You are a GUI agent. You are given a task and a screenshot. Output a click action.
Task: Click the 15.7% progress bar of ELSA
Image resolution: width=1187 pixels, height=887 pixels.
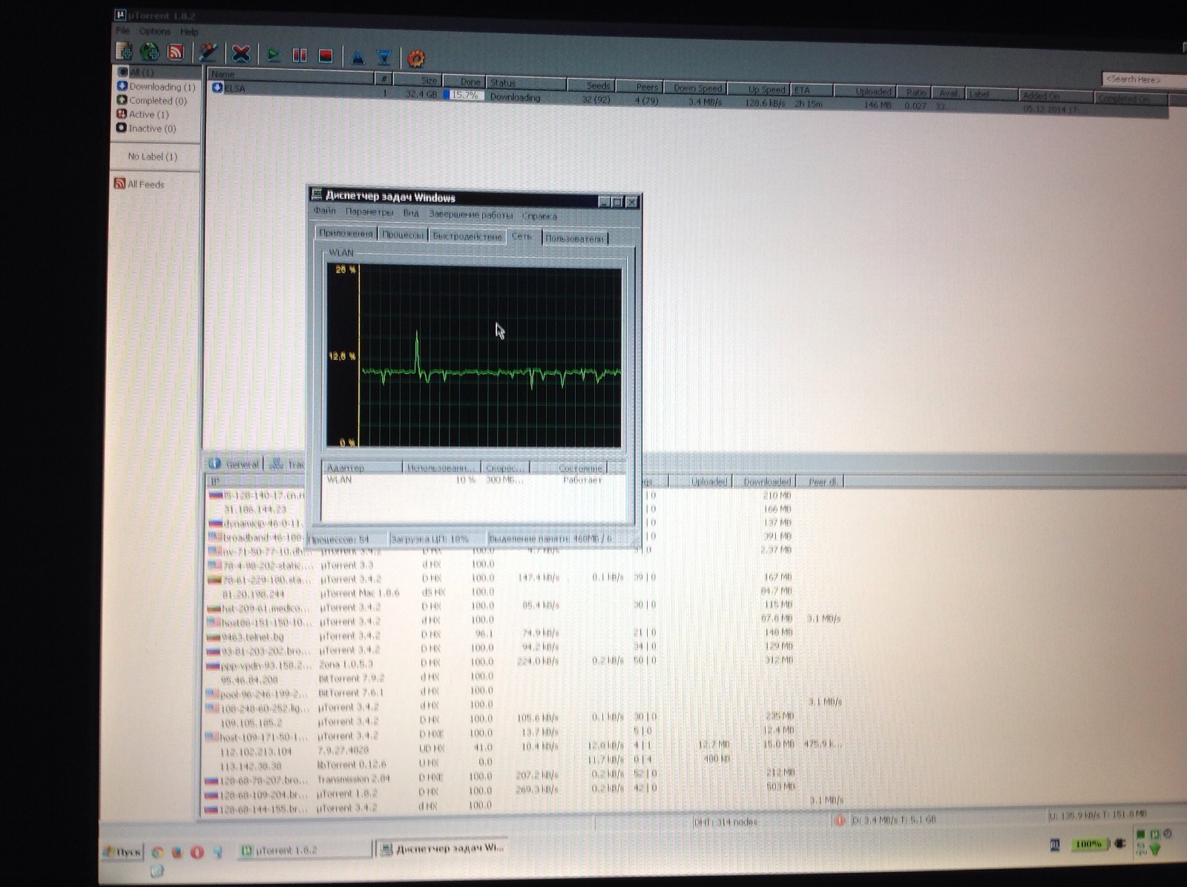[464, 95]
